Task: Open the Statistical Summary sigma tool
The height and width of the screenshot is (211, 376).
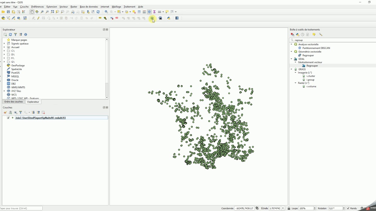Action: point(154,12)
